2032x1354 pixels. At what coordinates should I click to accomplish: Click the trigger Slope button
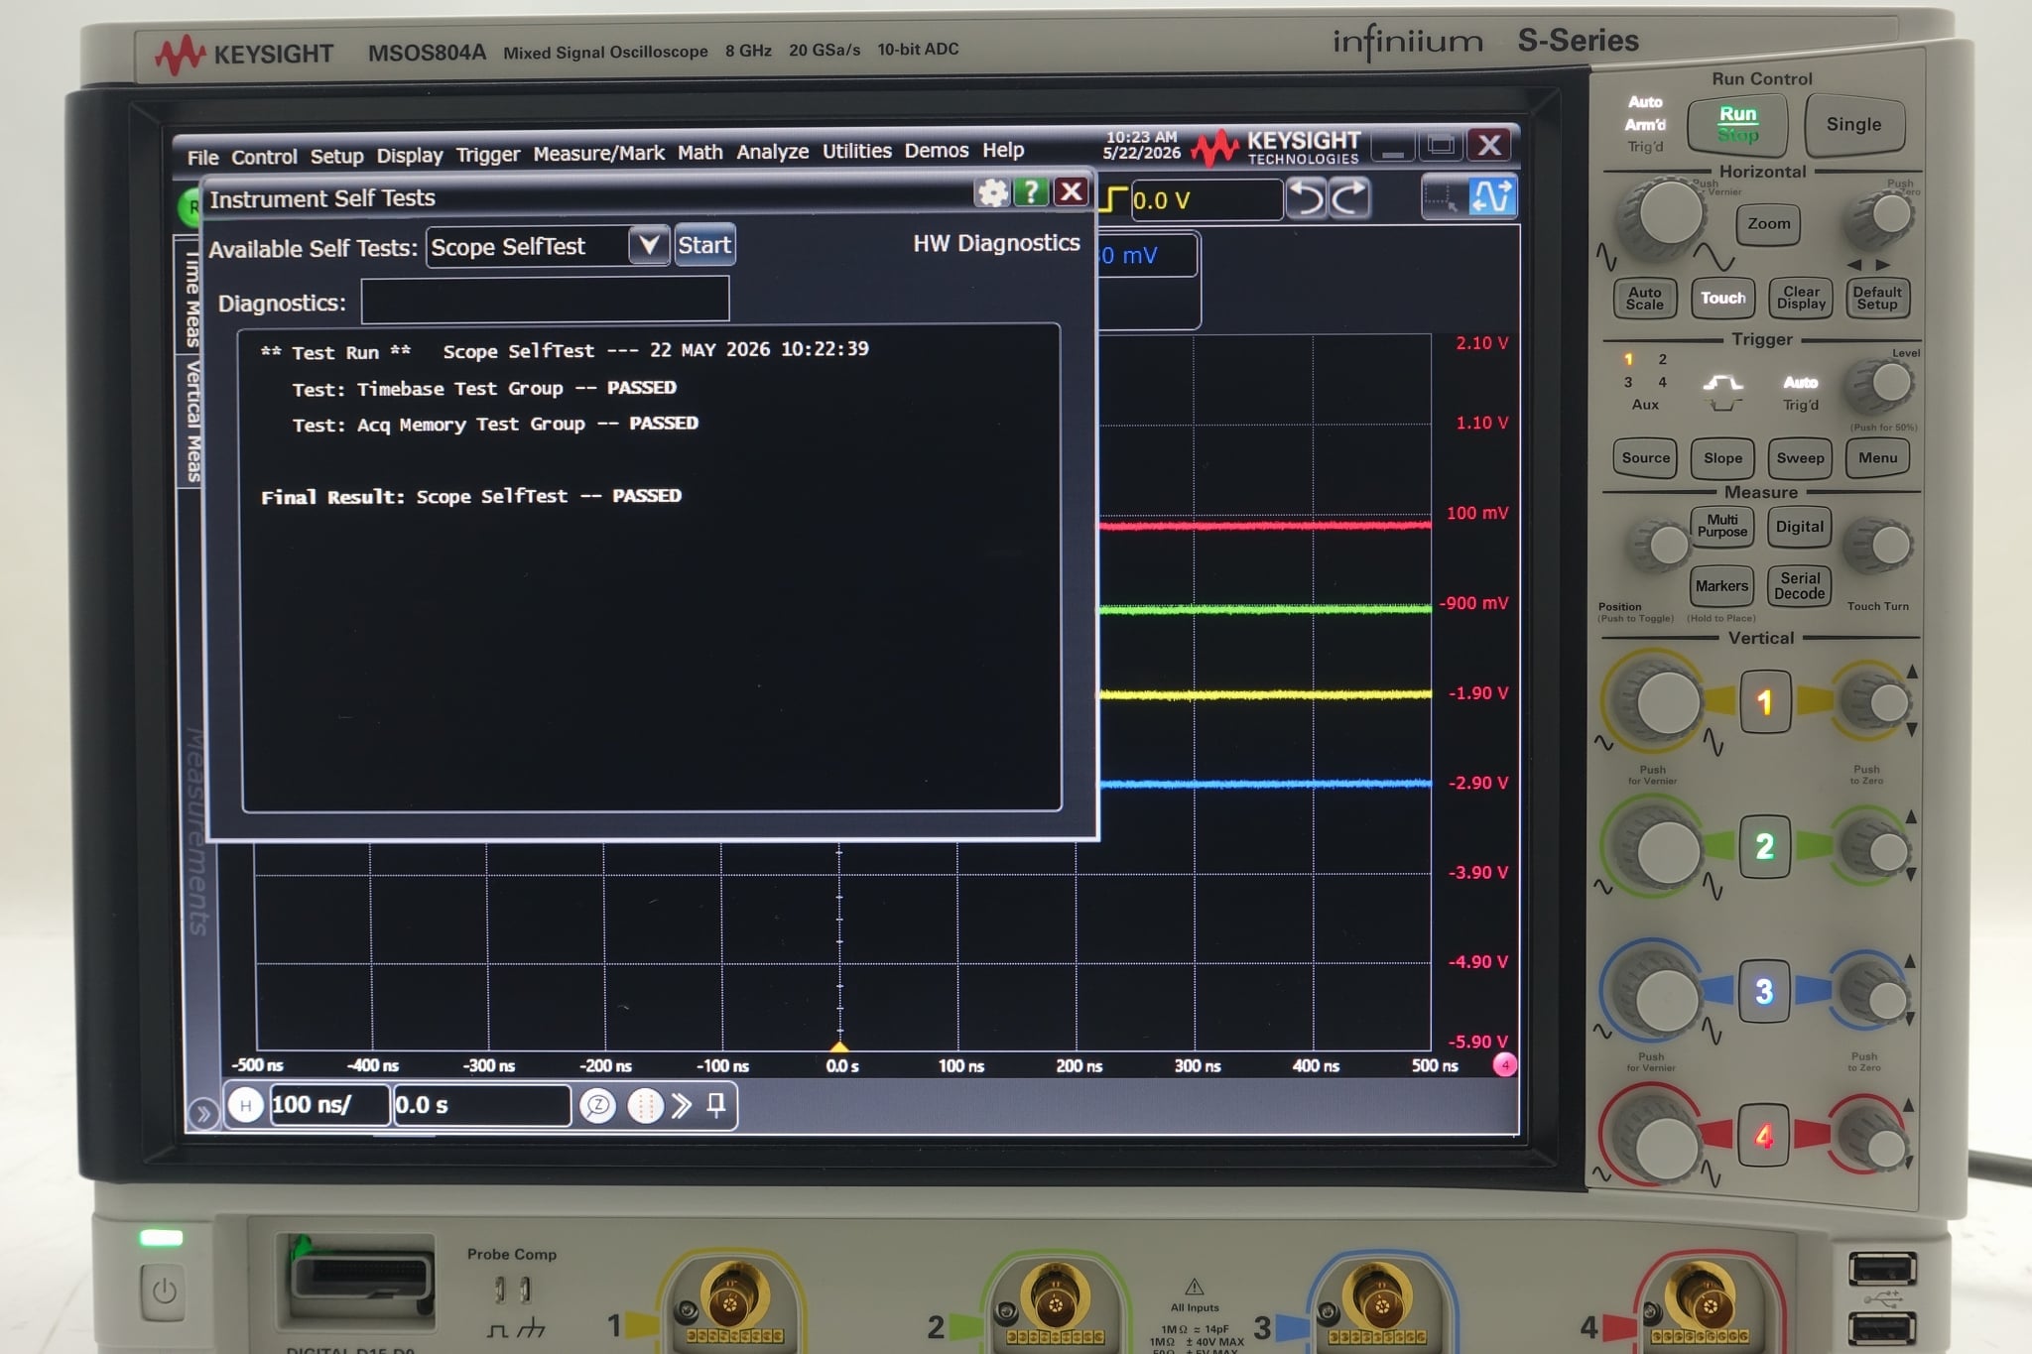1722,458
